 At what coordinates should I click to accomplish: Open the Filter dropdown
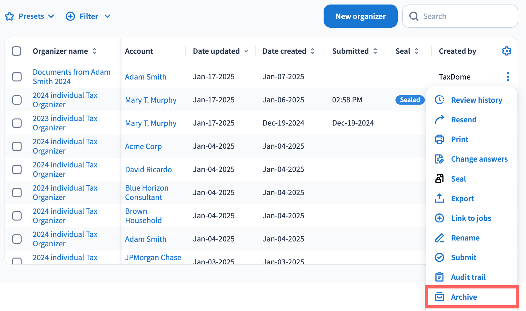[x=88, y=16]
